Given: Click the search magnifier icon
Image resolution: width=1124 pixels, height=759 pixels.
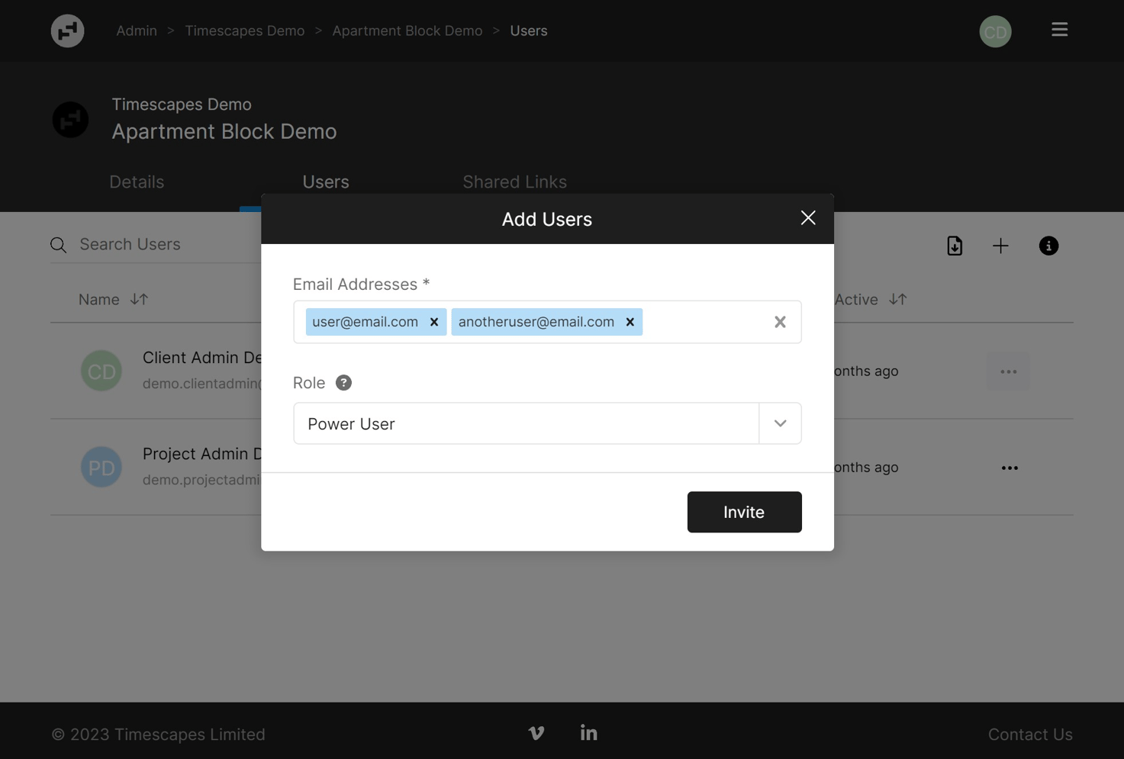Looking at the screenshot, I should (x=59, y=245).
